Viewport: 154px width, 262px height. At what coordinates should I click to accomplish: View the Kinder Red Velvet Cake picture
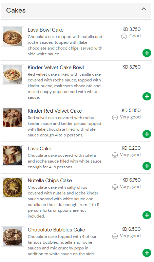pyautogui.click(x=13, y=118)
